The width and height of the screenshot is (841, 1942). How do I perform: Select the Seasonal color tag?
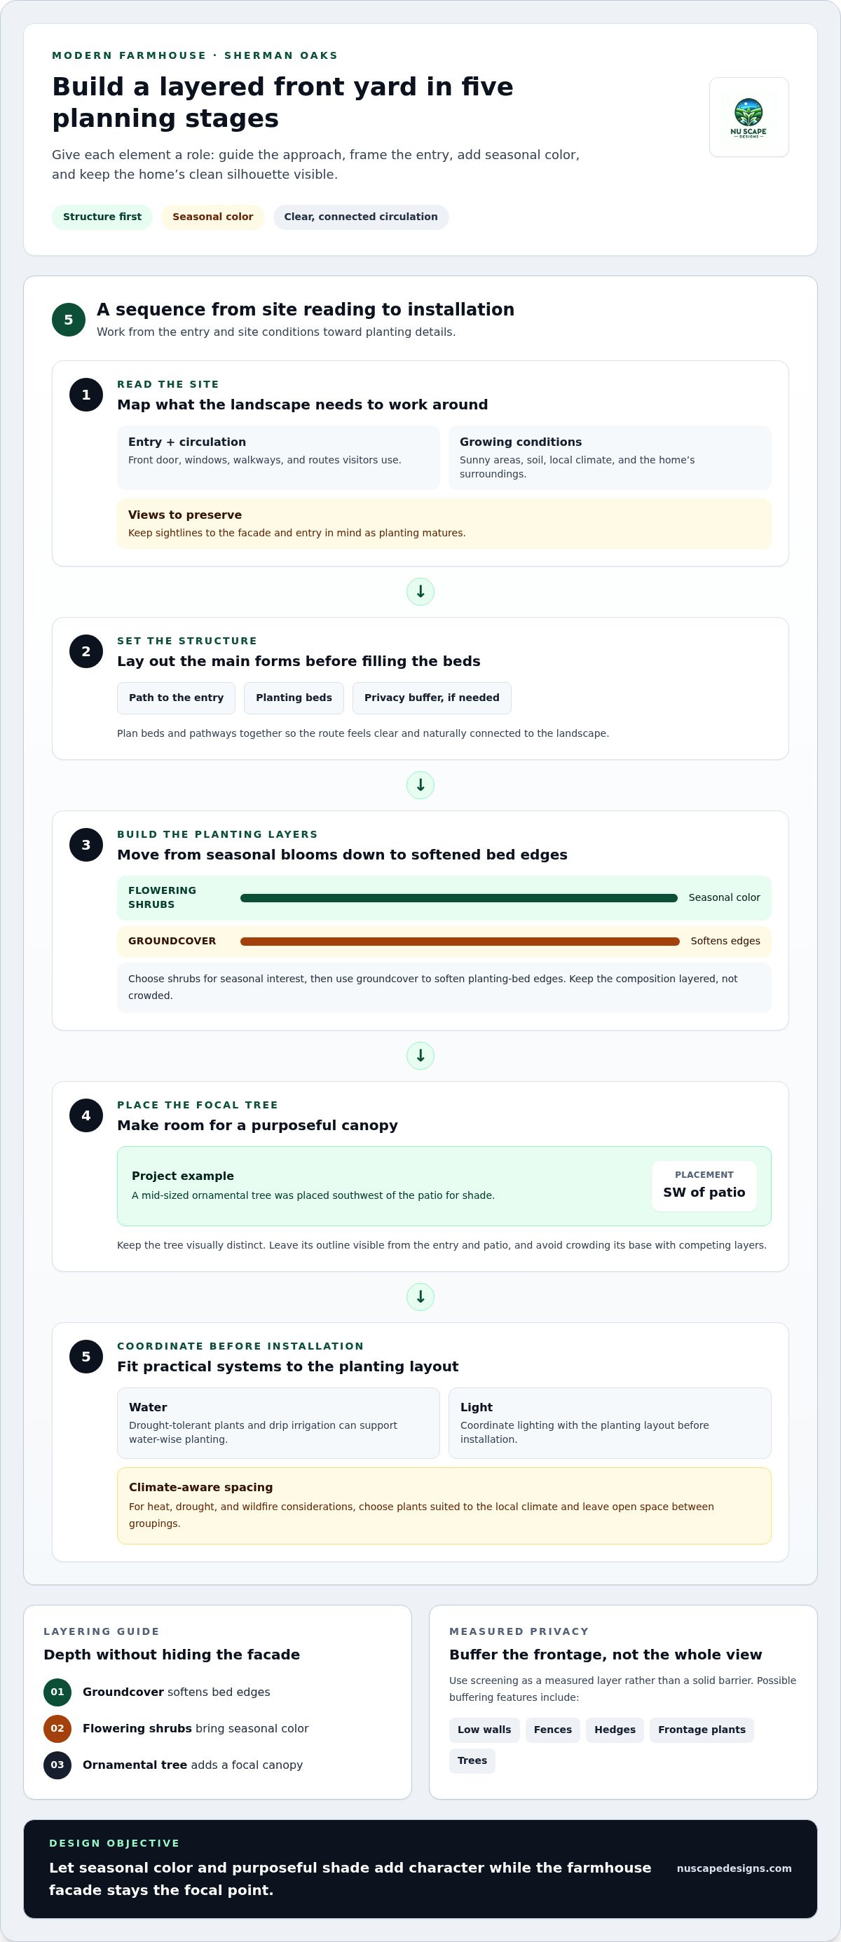(x=212, y=217)
